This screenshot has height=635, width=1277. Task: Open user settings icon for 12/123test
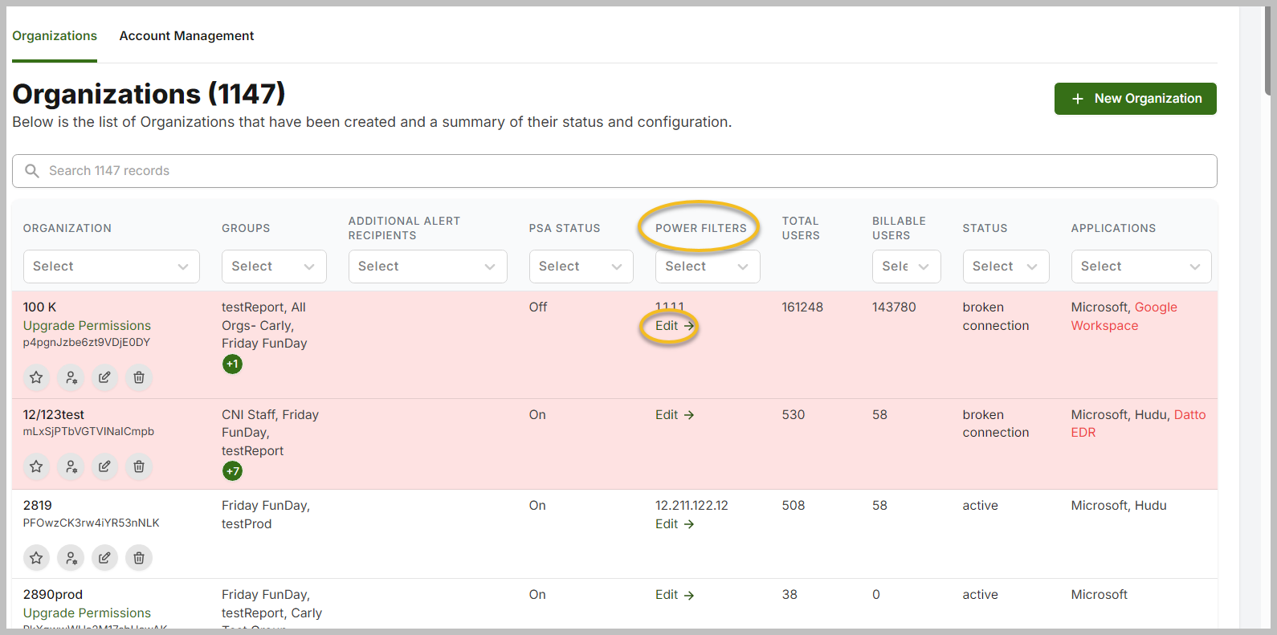(71, 466)
